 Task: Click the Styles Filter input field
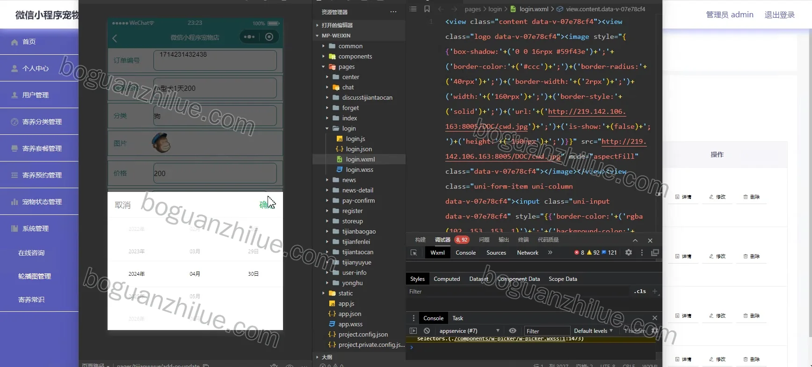(x=518, y=292)
